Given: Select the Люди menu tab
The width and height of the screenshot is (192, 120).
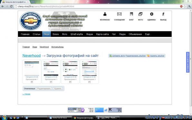Looking at the screenshot, I should point(46,34).
